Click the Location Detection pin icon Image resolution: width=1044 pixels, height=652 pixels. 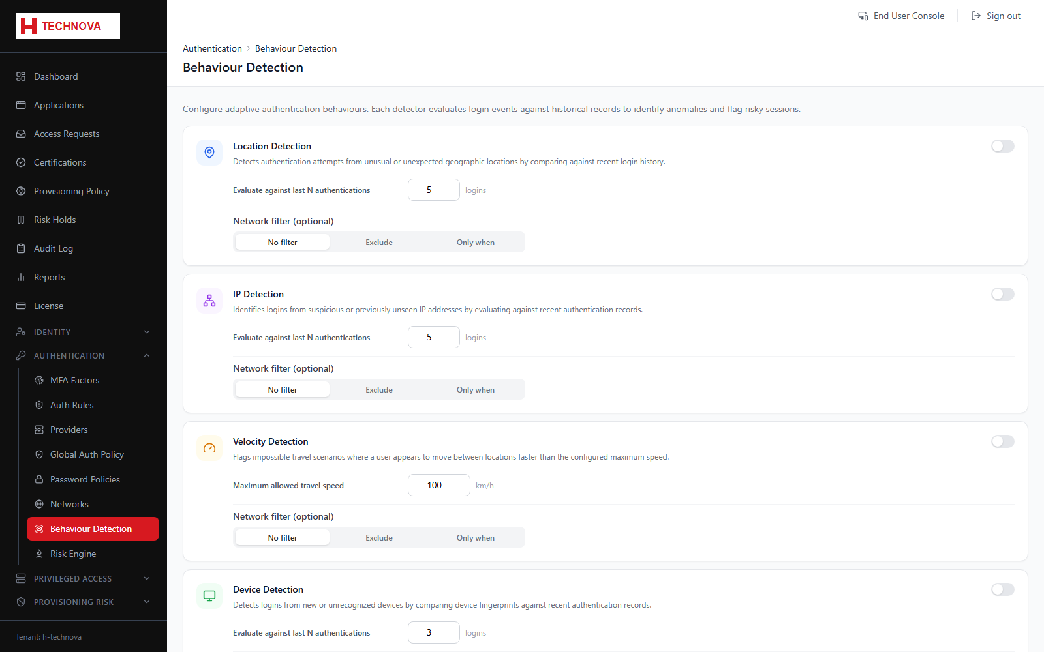(209, 153)
